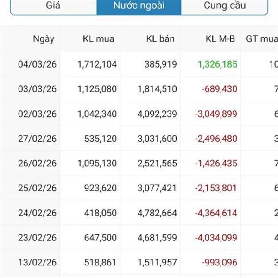Select the 27/02/26 date row

pyautogui.click(x=37, y=139)
